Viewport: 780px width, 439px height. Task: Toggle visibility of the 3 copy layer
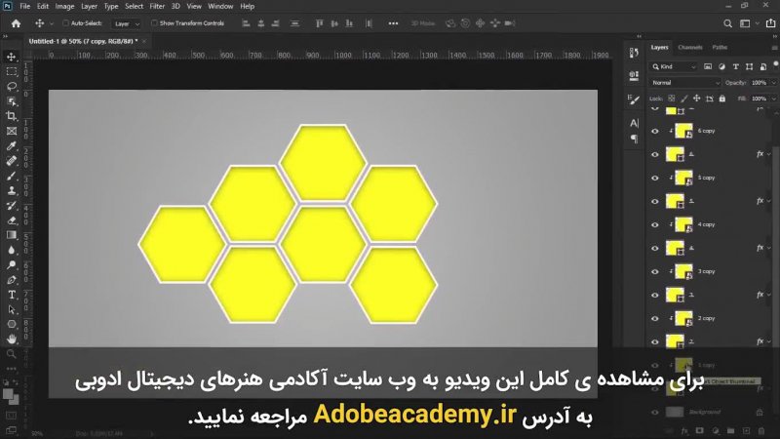tap(655, 270)
